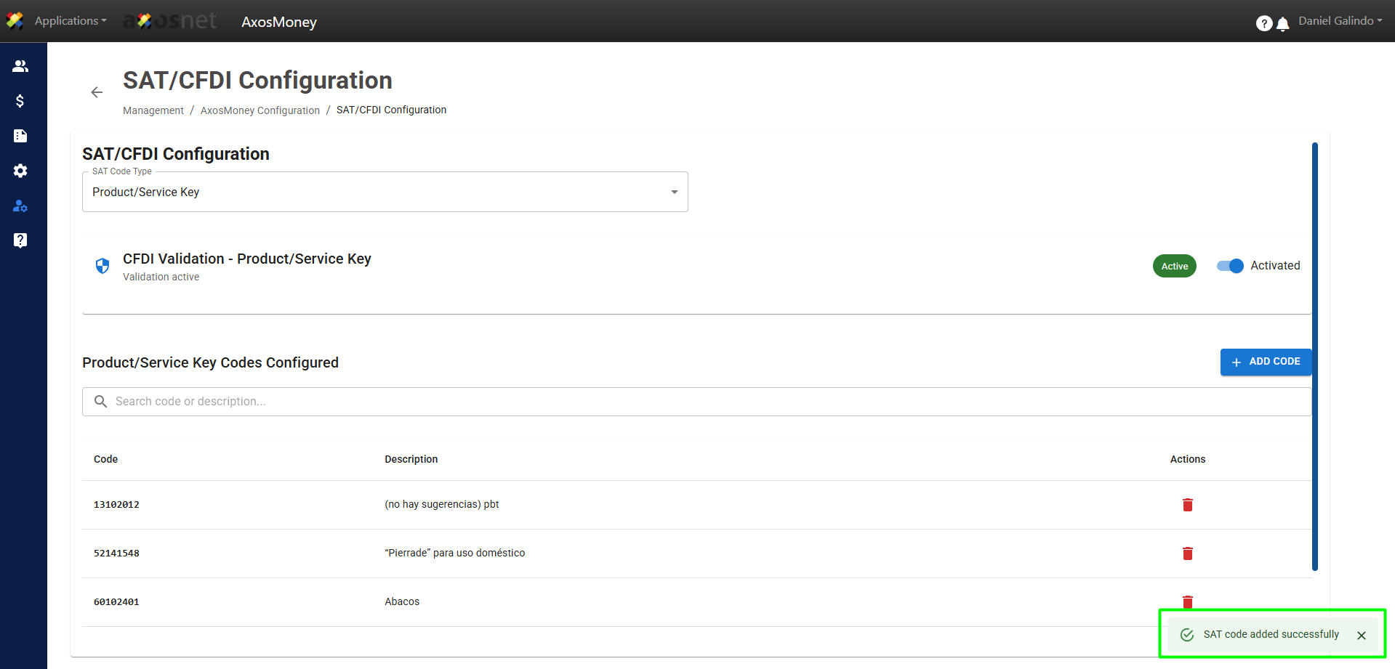
Task: Click the search code or description field
Action: 696,402
